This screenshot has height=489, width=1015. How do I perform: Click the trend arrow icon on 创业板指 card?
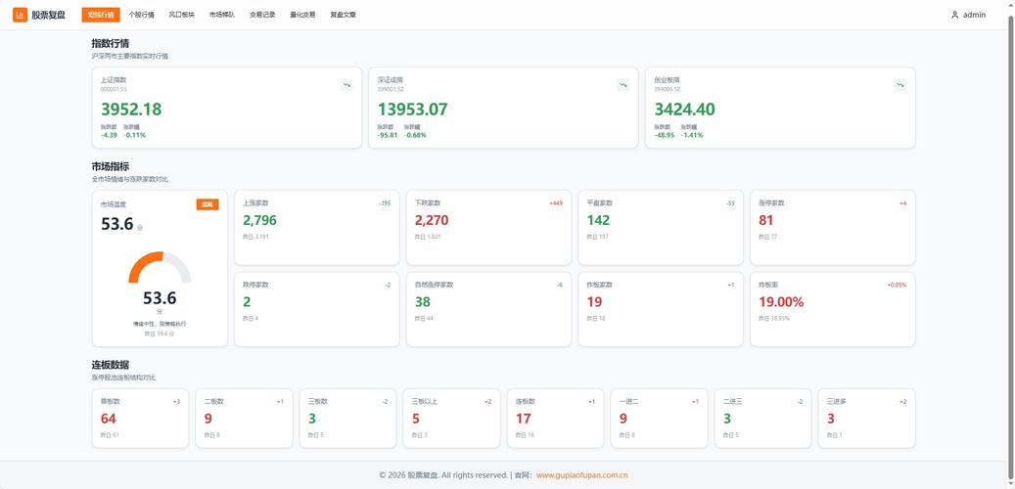(900, 85)
